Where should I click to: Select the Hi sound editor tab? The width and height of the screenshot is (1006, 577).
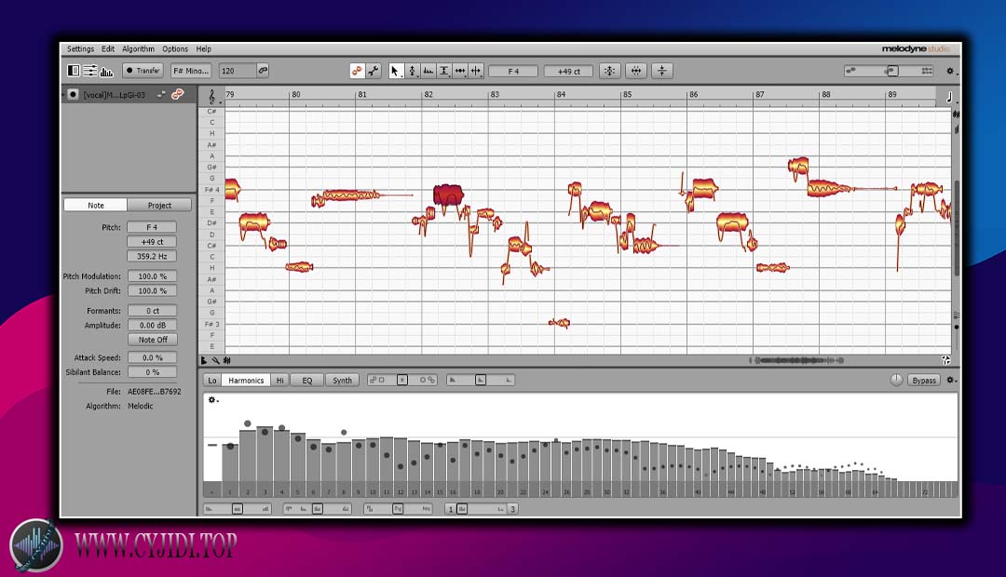point(279,381)
